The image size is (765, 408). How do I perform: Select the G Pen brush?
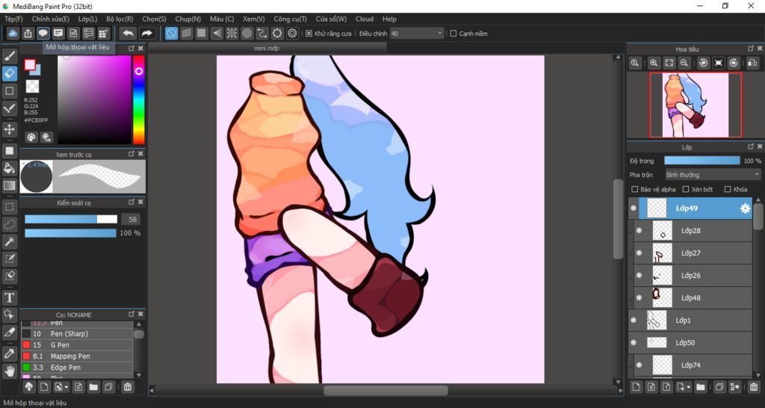point(77,345)
